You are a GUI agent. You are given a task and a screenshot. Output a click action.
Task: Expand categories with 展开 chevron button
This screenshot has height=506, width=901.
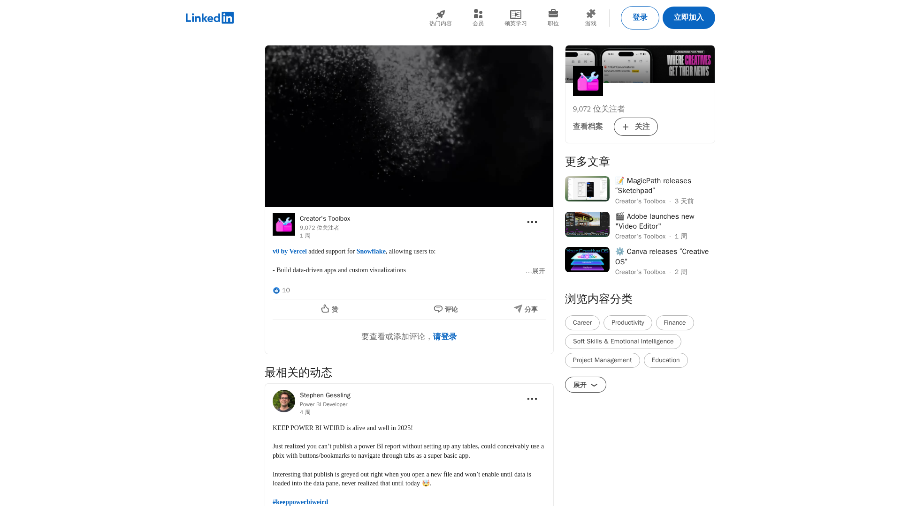(x=585, y=385)
